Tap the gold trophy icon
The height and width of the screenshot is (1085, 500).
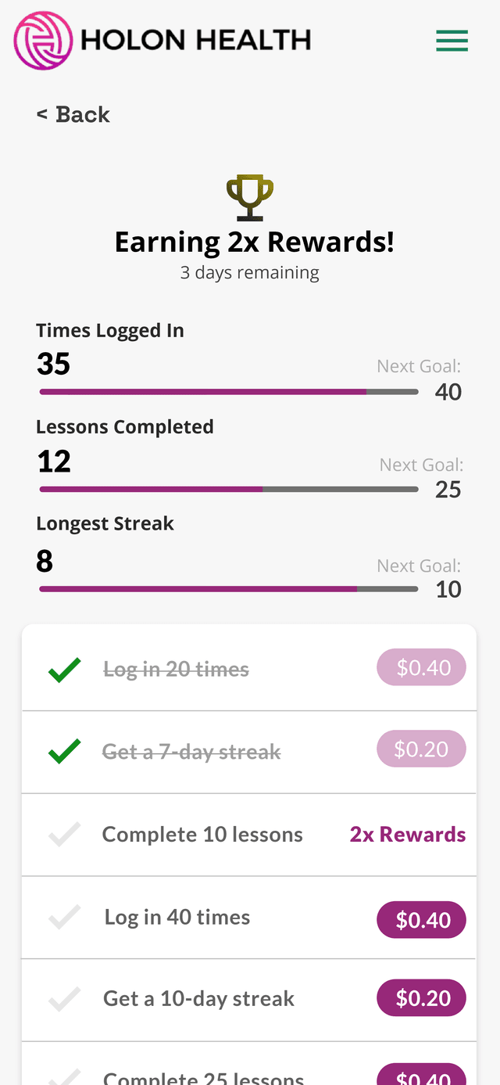click(250, 199)
